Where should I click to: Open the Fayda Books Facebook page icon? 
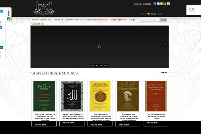(x=155, y=4)
